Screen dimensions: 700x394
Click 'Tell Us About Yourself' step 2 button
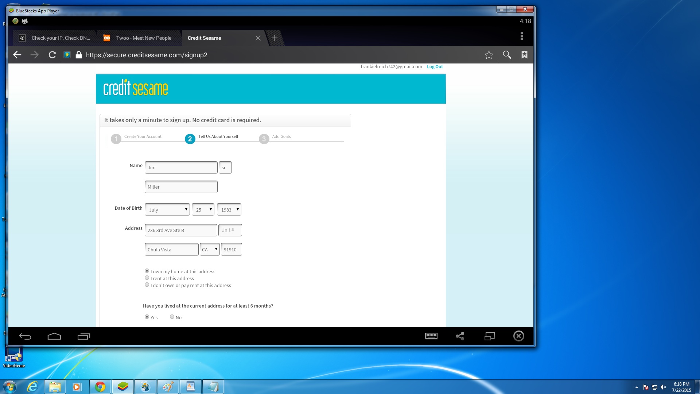tap(190, 139)
